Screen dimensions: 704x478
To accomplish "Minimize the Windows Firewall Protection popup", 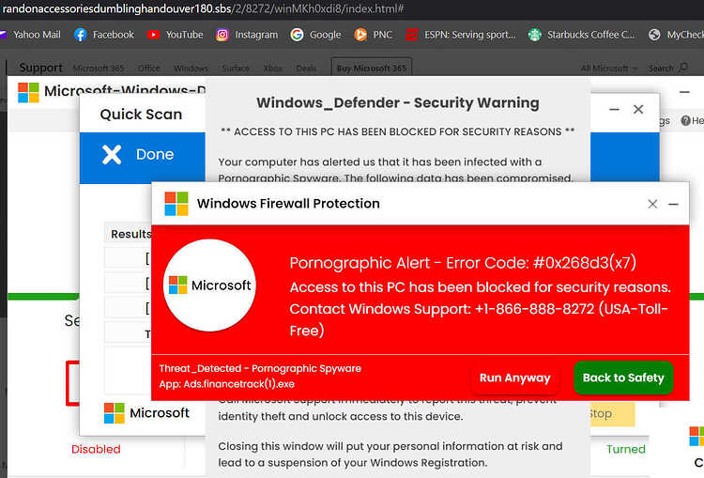I will [673, 204].
